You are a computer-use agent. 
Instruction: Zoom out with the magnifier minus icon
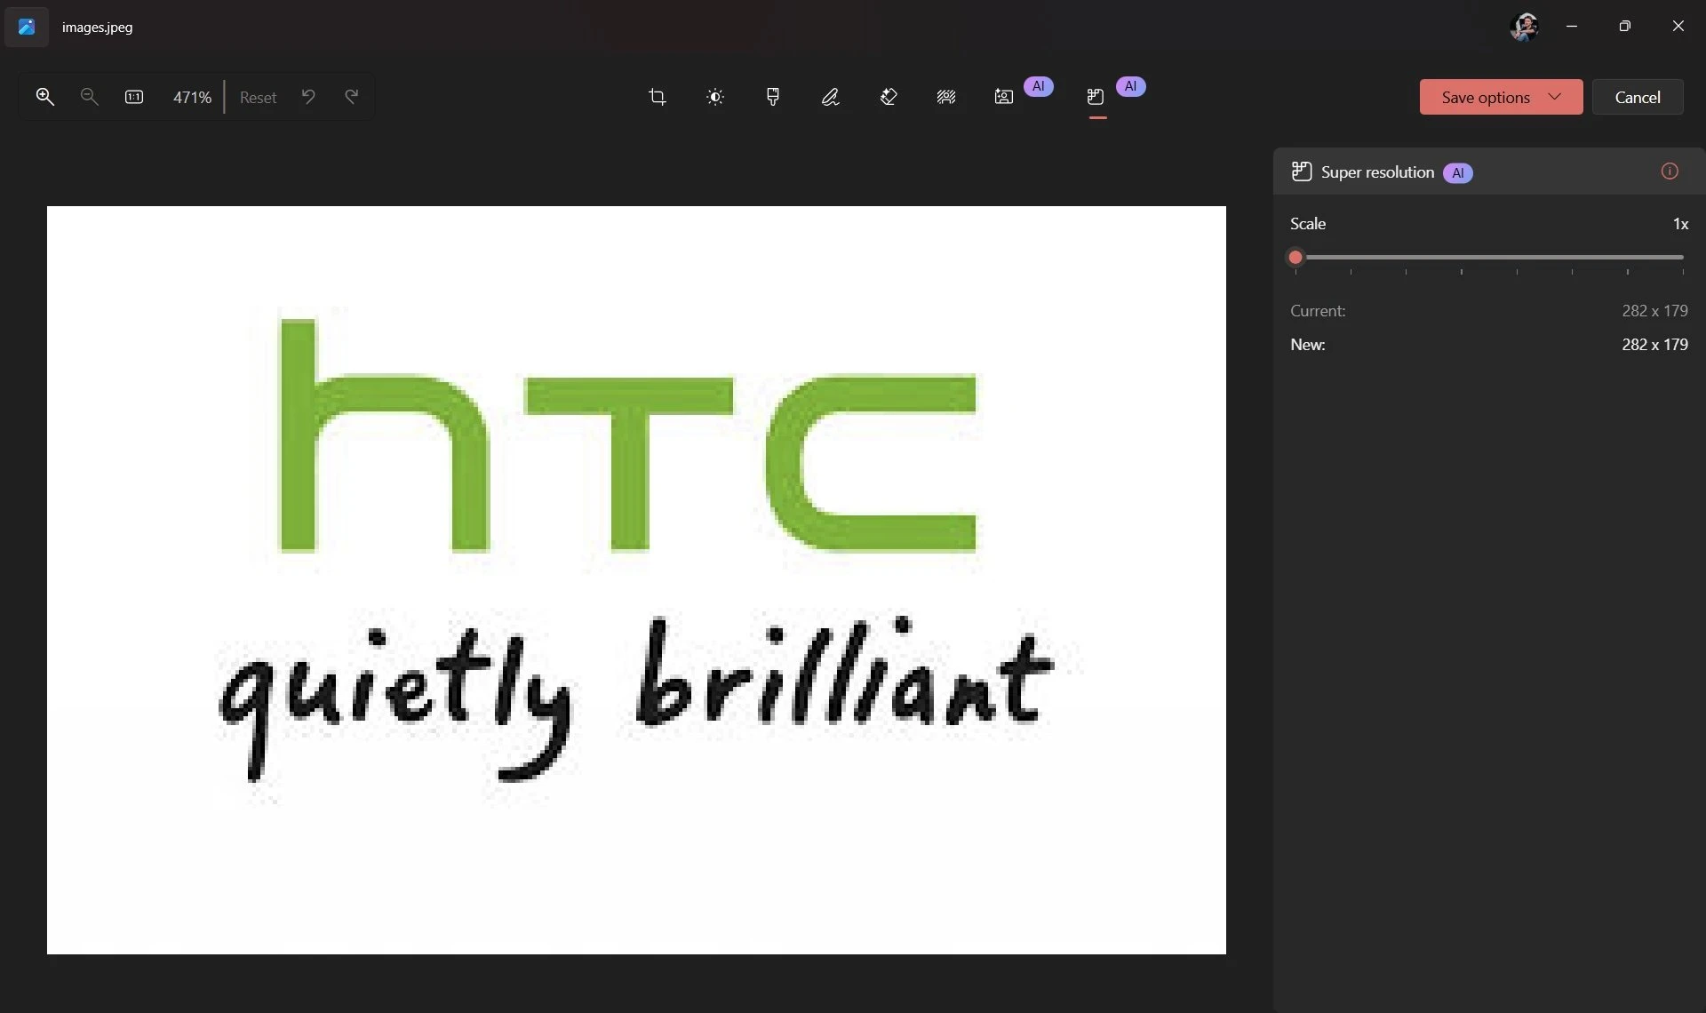point(89,97)
